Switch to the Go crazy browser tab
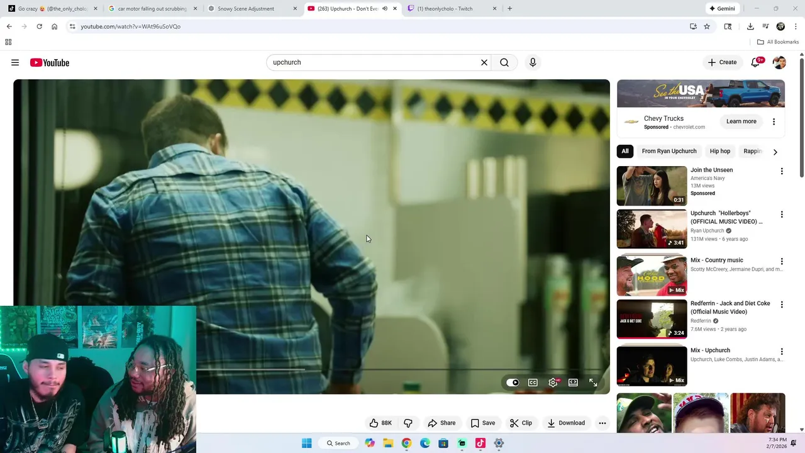Image resolution: width=805 pixels, height=453 pixels. [52, 9]
